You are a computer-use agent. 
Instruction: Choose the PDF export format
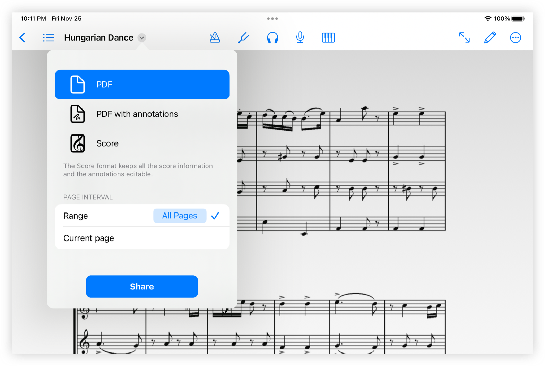point(142,85)
